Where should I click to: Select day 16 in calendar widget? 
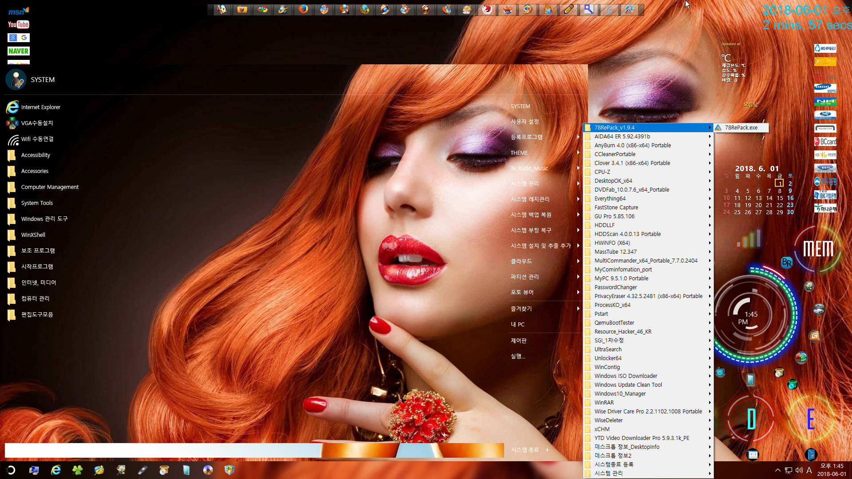[x=790, y=198]
